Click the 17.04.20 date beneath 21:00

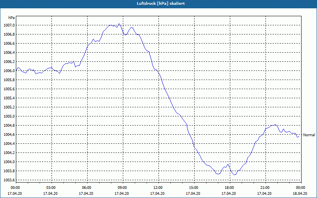pos(264,194)
